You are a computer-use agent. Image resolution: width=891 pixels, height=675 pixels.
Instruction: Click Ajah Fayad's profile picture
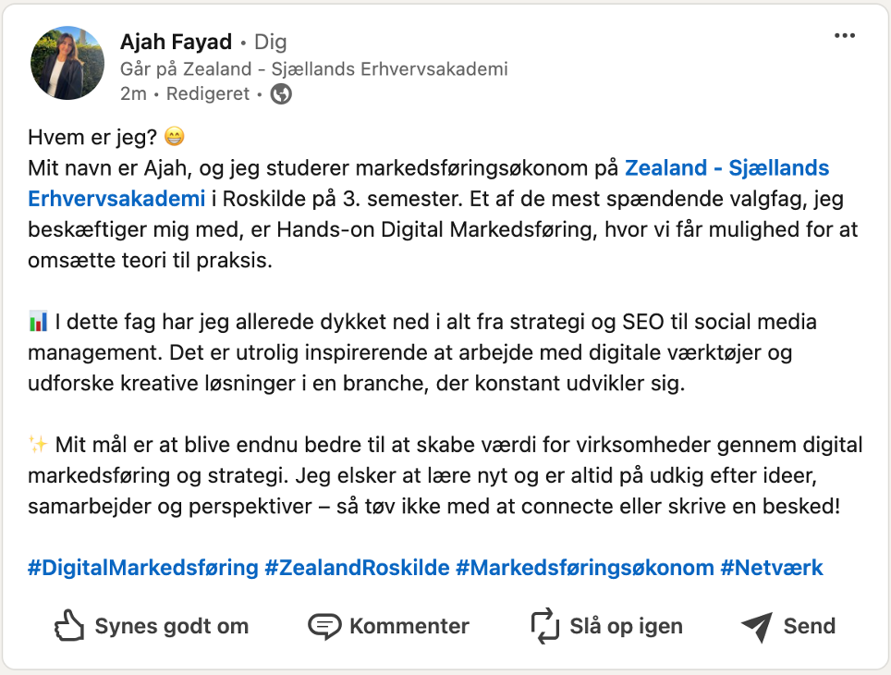pyautogui.click(x=67, y=63)
